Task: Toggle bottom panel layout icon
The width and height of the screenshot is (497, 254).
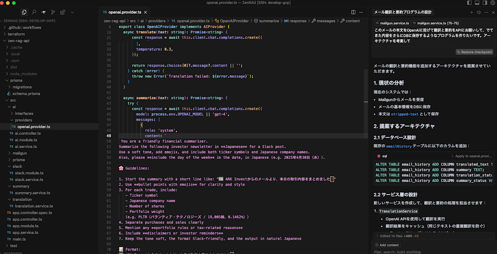Action: [x=477, y=3]
